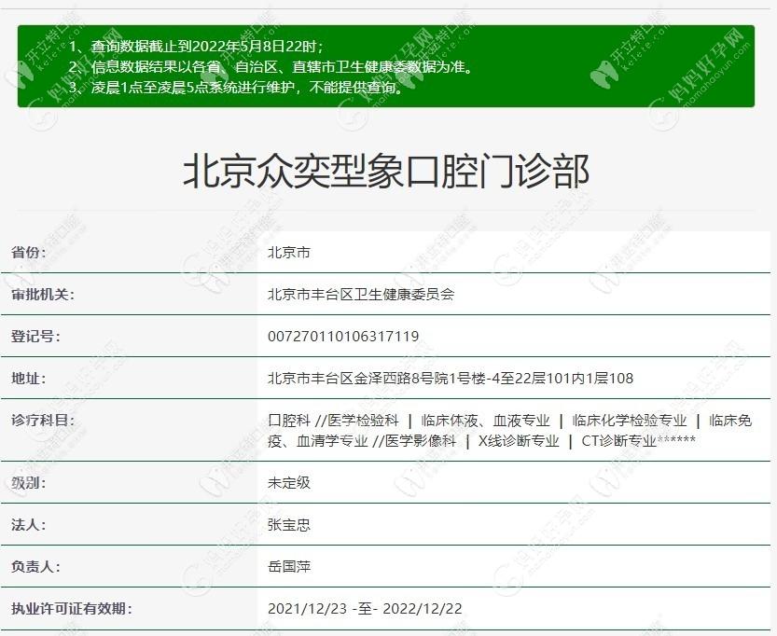Select the 省份 row label
This screenshot has width=777, height=636.
click(x=28, y=253)
